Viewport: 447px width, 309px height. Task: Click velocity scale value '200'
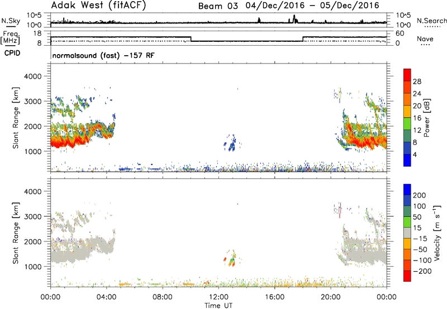(420, 195)
